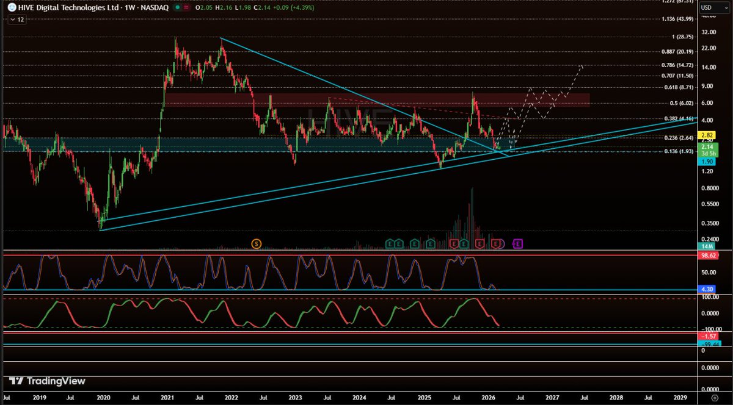Click the TradingView logo watermark
Screen dimensions: 733x405
click(46, 381)
